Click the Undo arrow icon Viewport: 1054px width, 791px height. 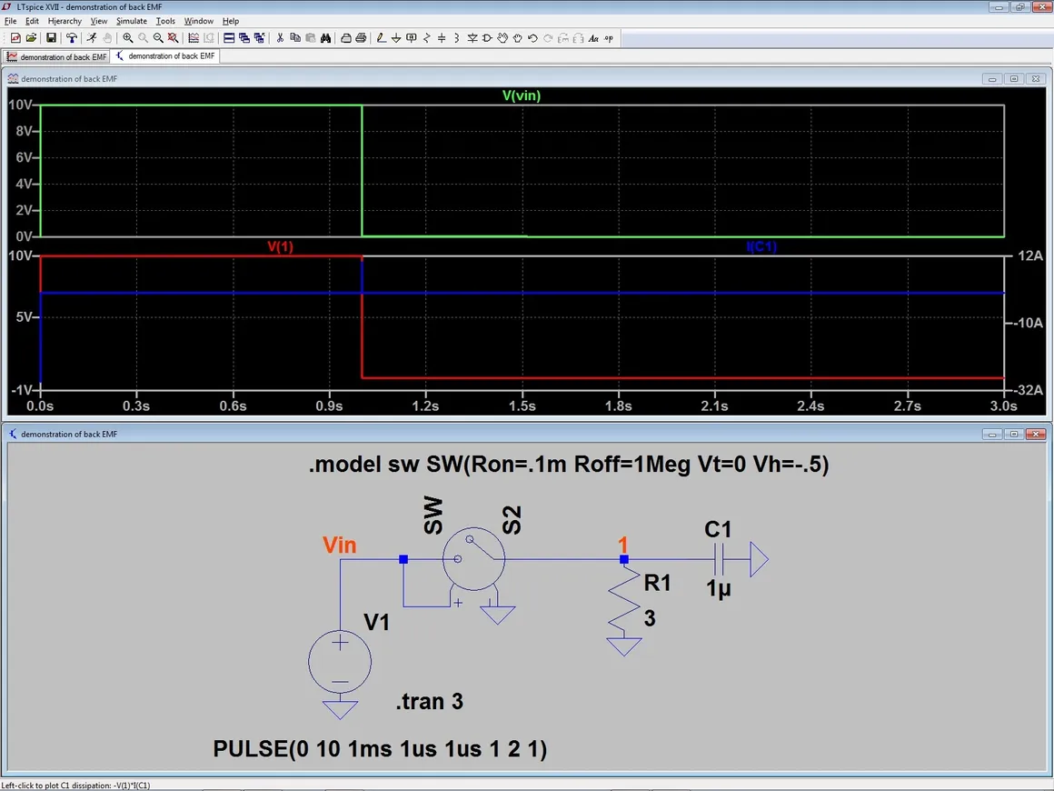[x=532, y=38]
